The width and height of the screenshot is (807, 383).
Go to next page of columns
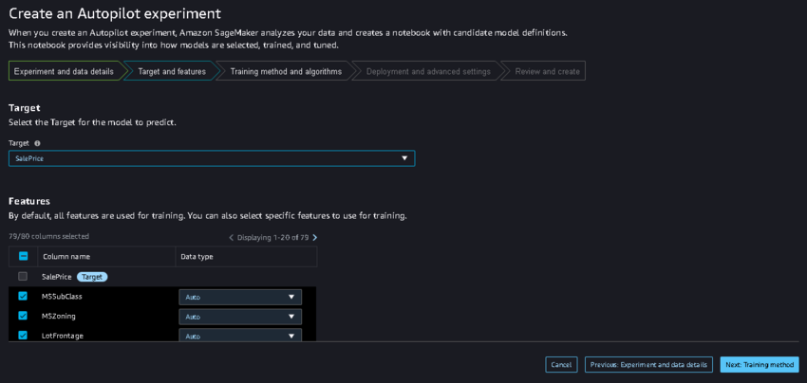pos(315,238)
